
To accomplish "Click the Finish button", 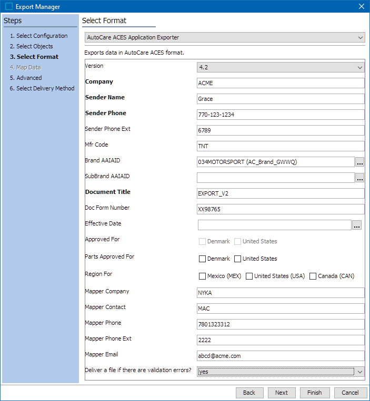I will (314, 393).
